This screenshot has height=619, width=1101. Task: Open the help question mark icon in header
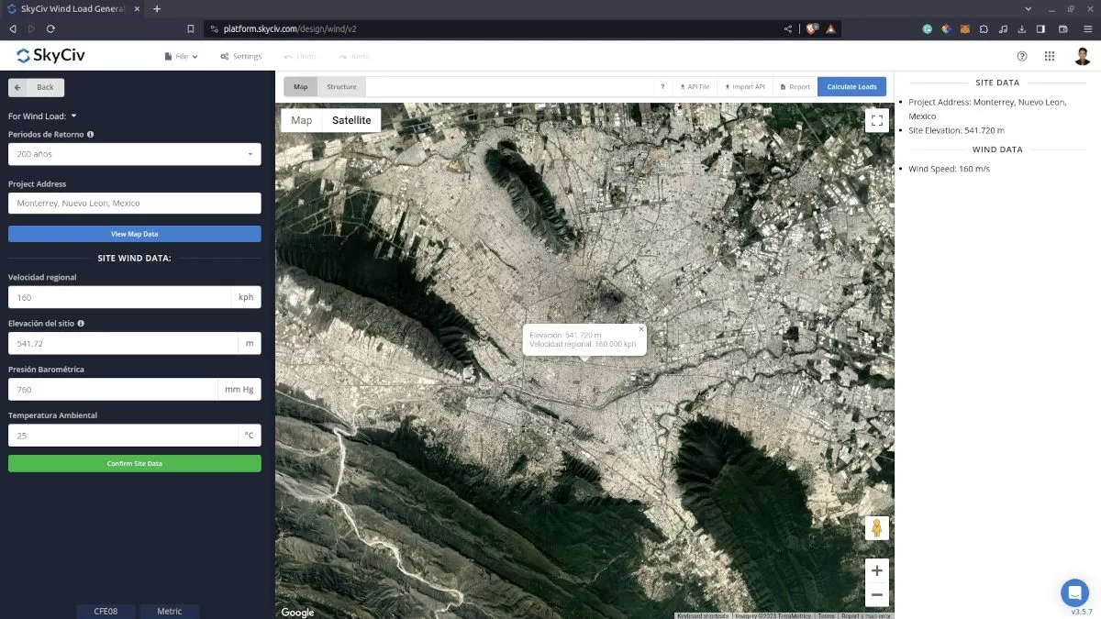tap(1022, 56)
